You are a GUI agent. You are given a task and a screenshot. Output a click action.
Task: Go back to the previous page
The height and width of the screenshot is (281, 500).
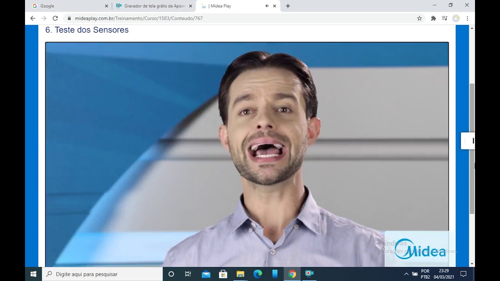click(x=33, y=18)
